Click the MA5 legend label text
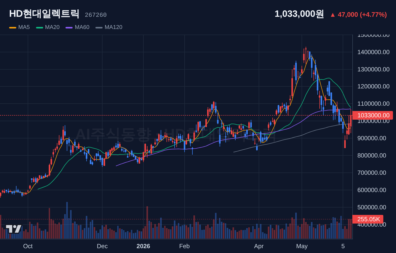This screenshot has width=396, height=253. pyautogui.click(x=24, y=27)
